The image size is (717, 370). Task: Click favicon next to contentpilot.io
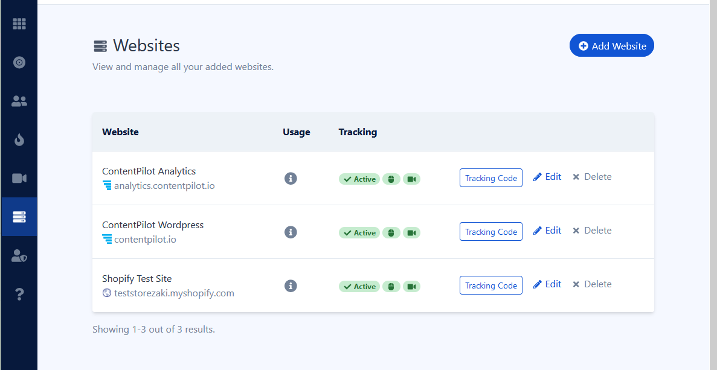107,240
